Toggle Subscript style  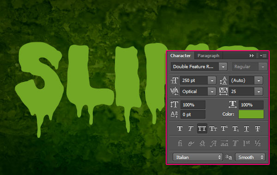235,128
